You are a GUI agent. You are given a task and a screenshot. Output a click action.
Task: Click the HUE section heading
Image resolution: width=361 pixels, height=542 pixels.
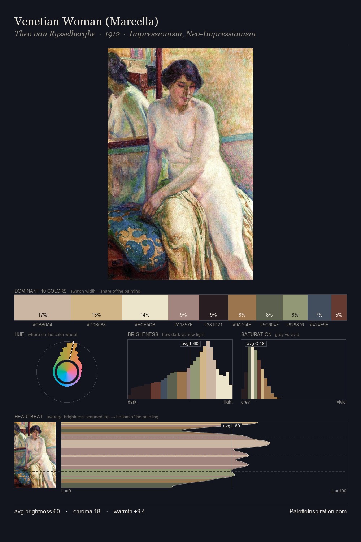point(19,334)
